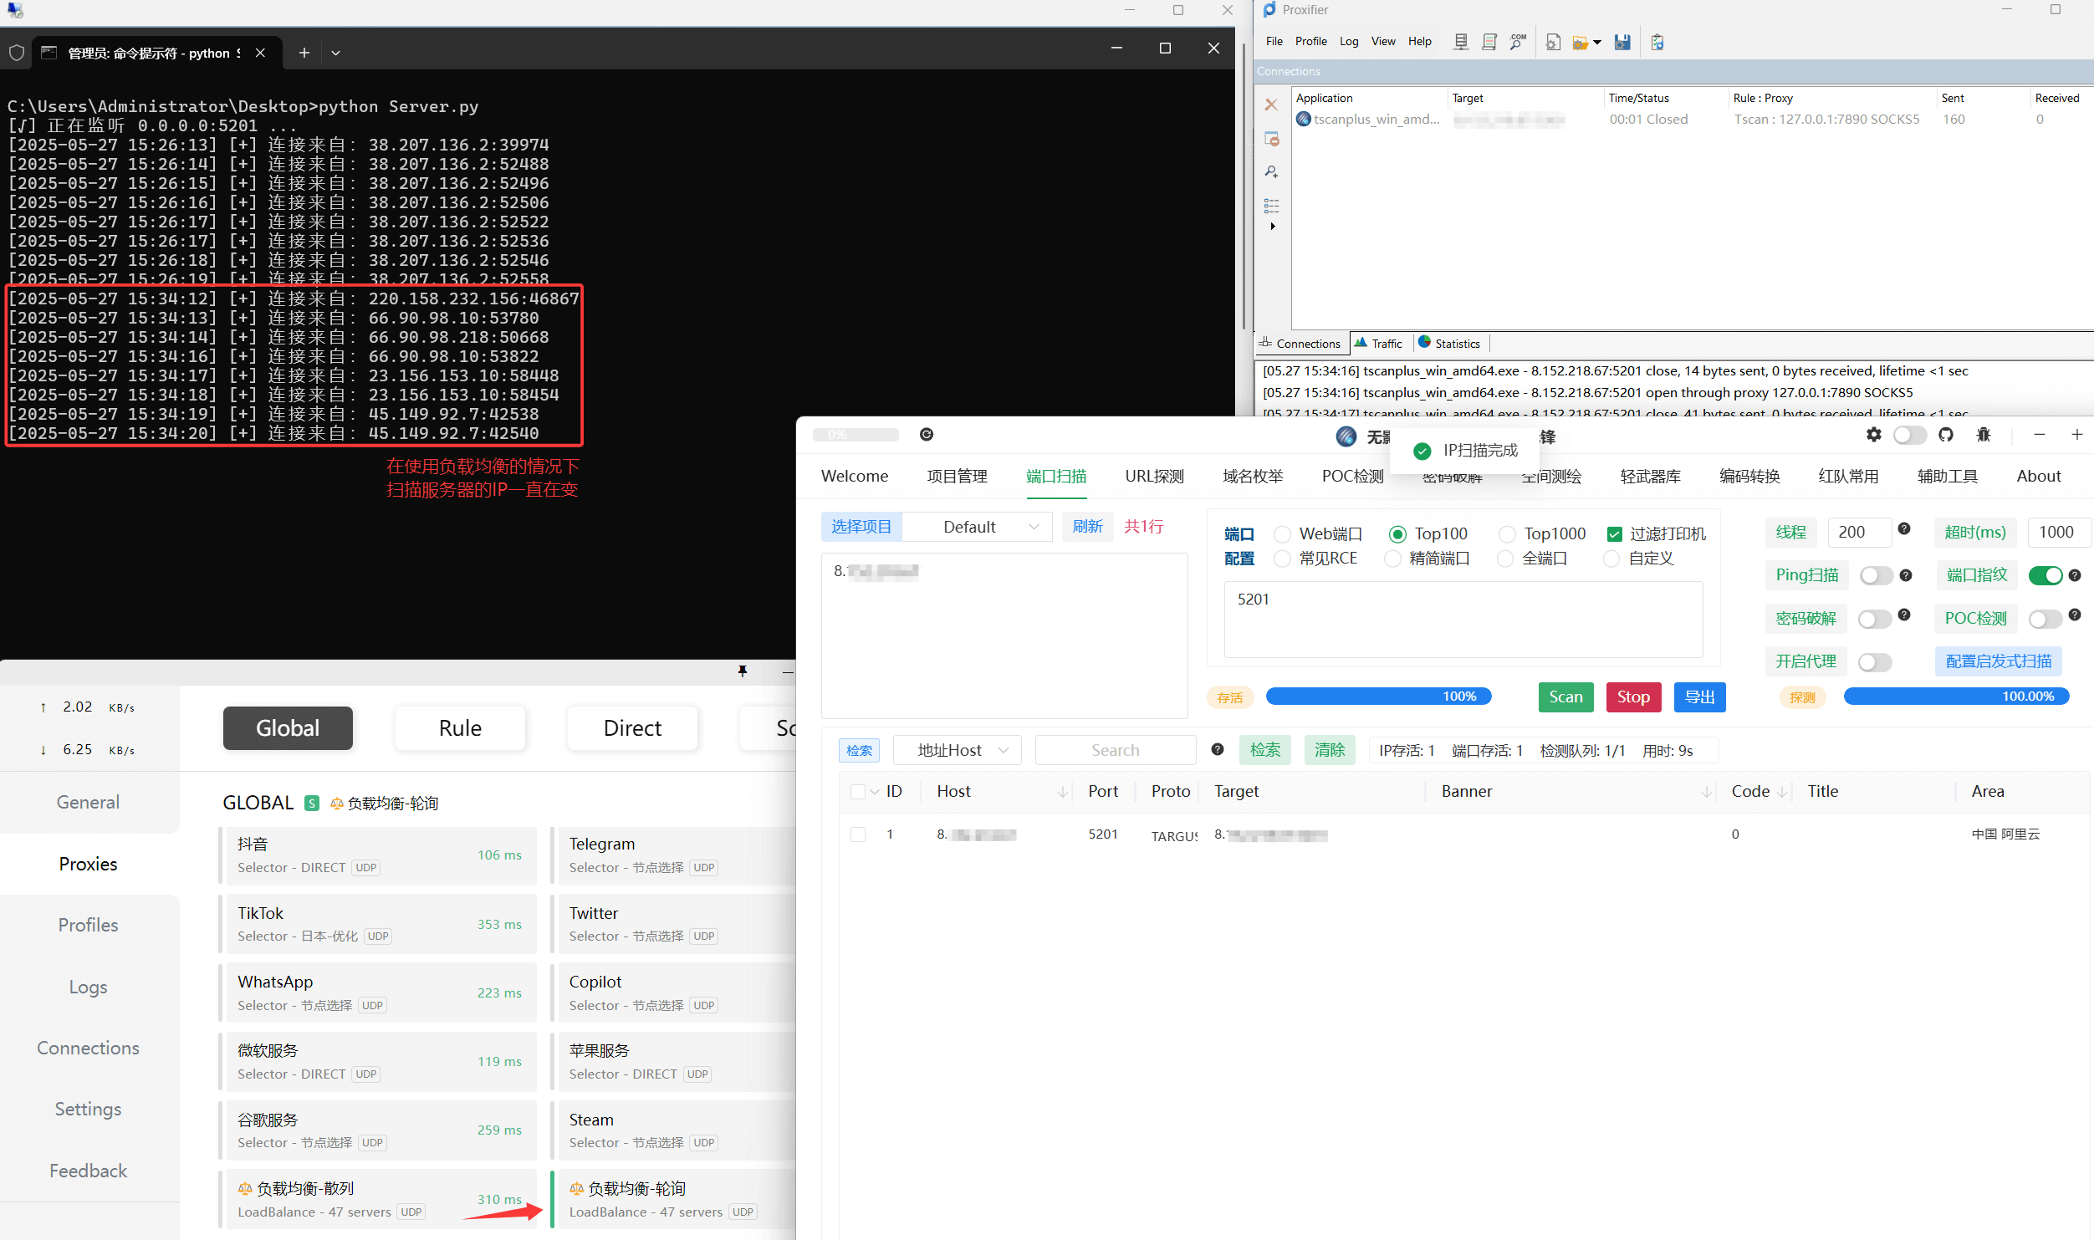
Task: Switch to Proxifier Traffic tab
Action: click(1378, 344)
